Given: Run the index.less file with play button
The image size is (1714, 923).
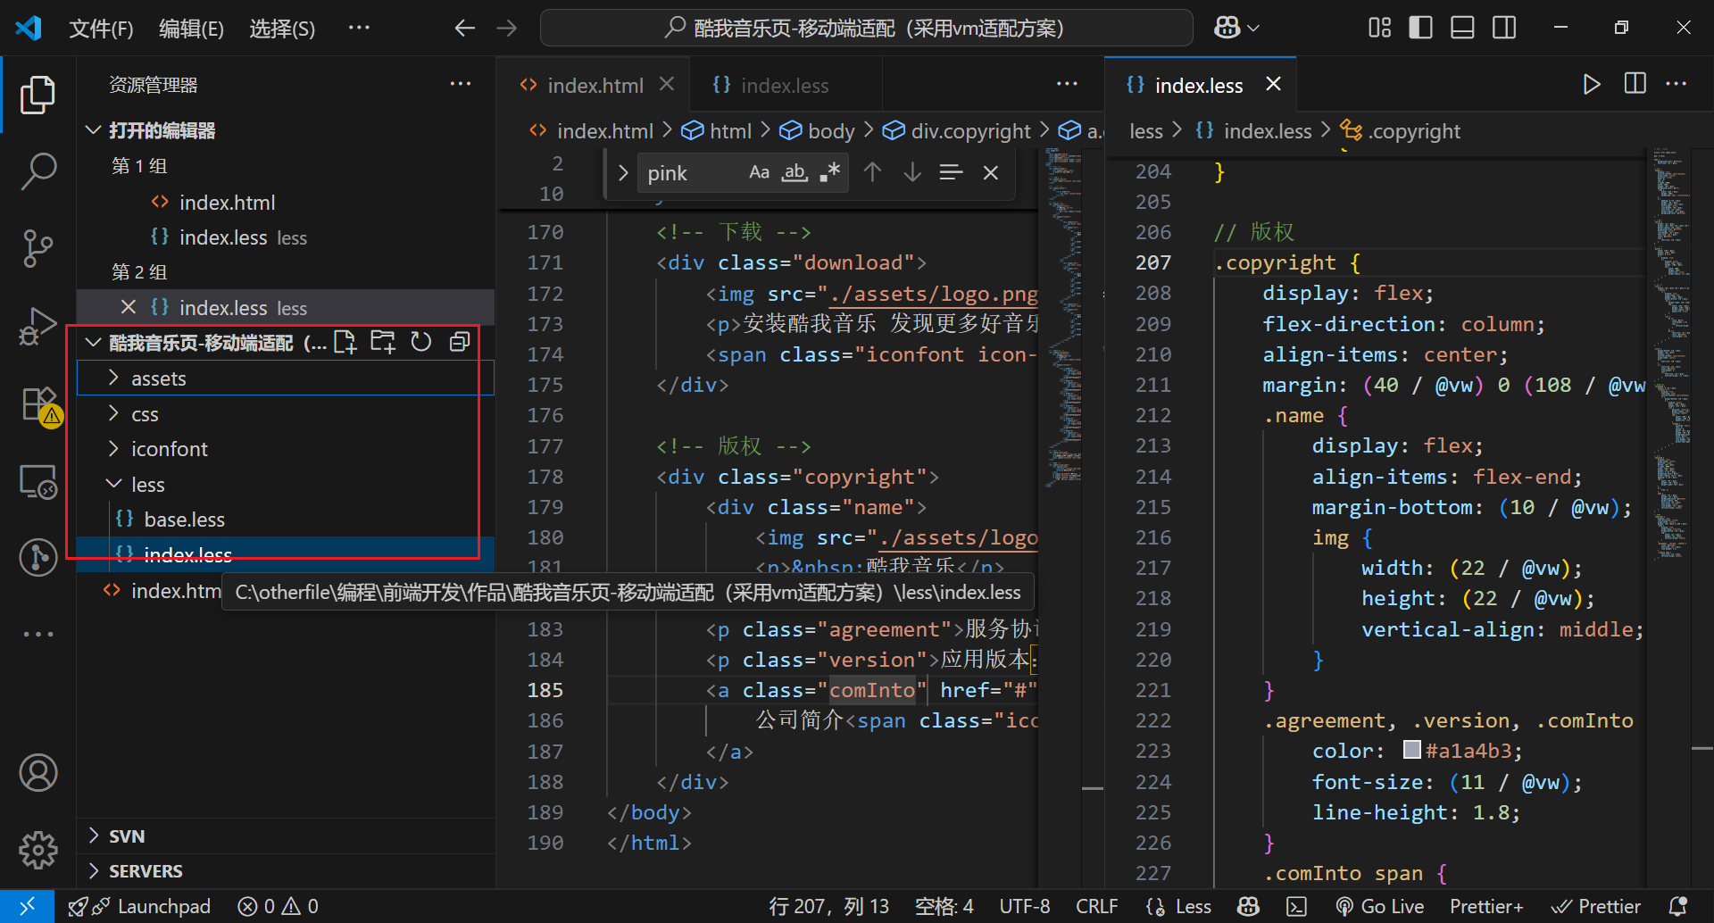Looking at the screenshot, I should (x=1591, y=85).
